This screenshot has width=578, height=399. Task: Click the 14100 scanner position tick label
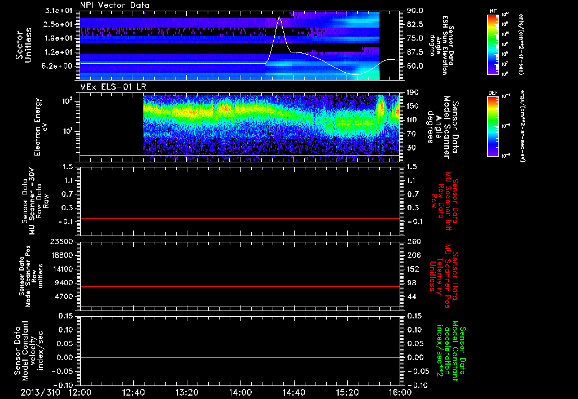tap(61, 269)
